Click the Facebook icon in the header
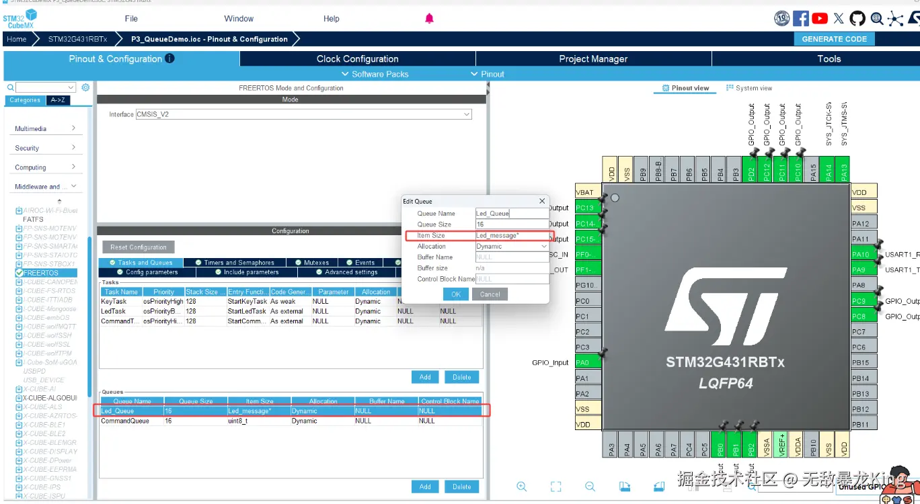 point(800,19)
